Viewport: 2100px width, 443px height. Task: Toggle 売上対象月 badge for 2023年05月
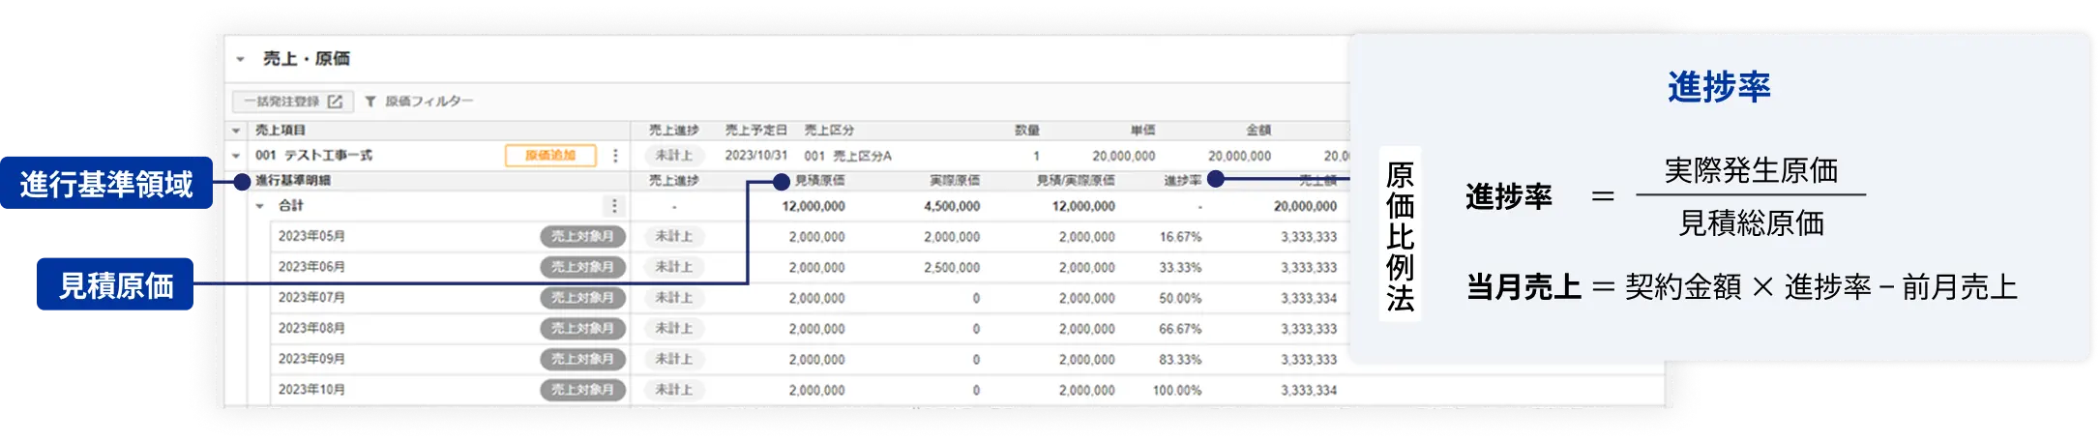pos(582,236)
